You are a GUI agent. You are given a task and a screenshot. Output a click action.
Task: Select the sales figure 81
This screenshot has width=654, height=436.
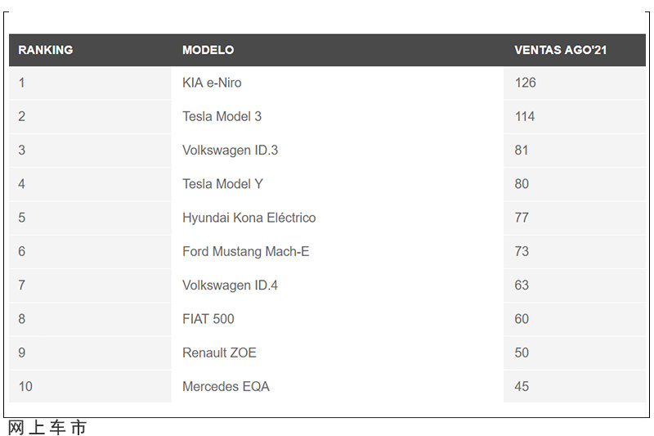coord(522,151)
